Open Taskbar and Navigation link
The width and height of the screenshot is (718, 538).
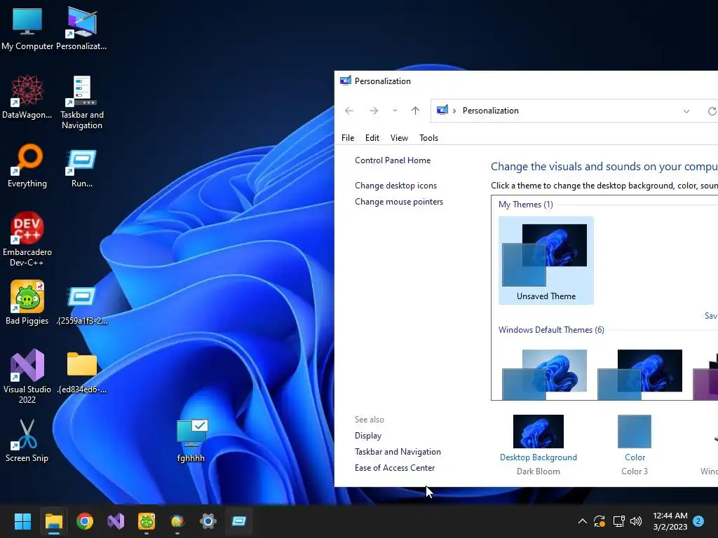pos(398,452)
